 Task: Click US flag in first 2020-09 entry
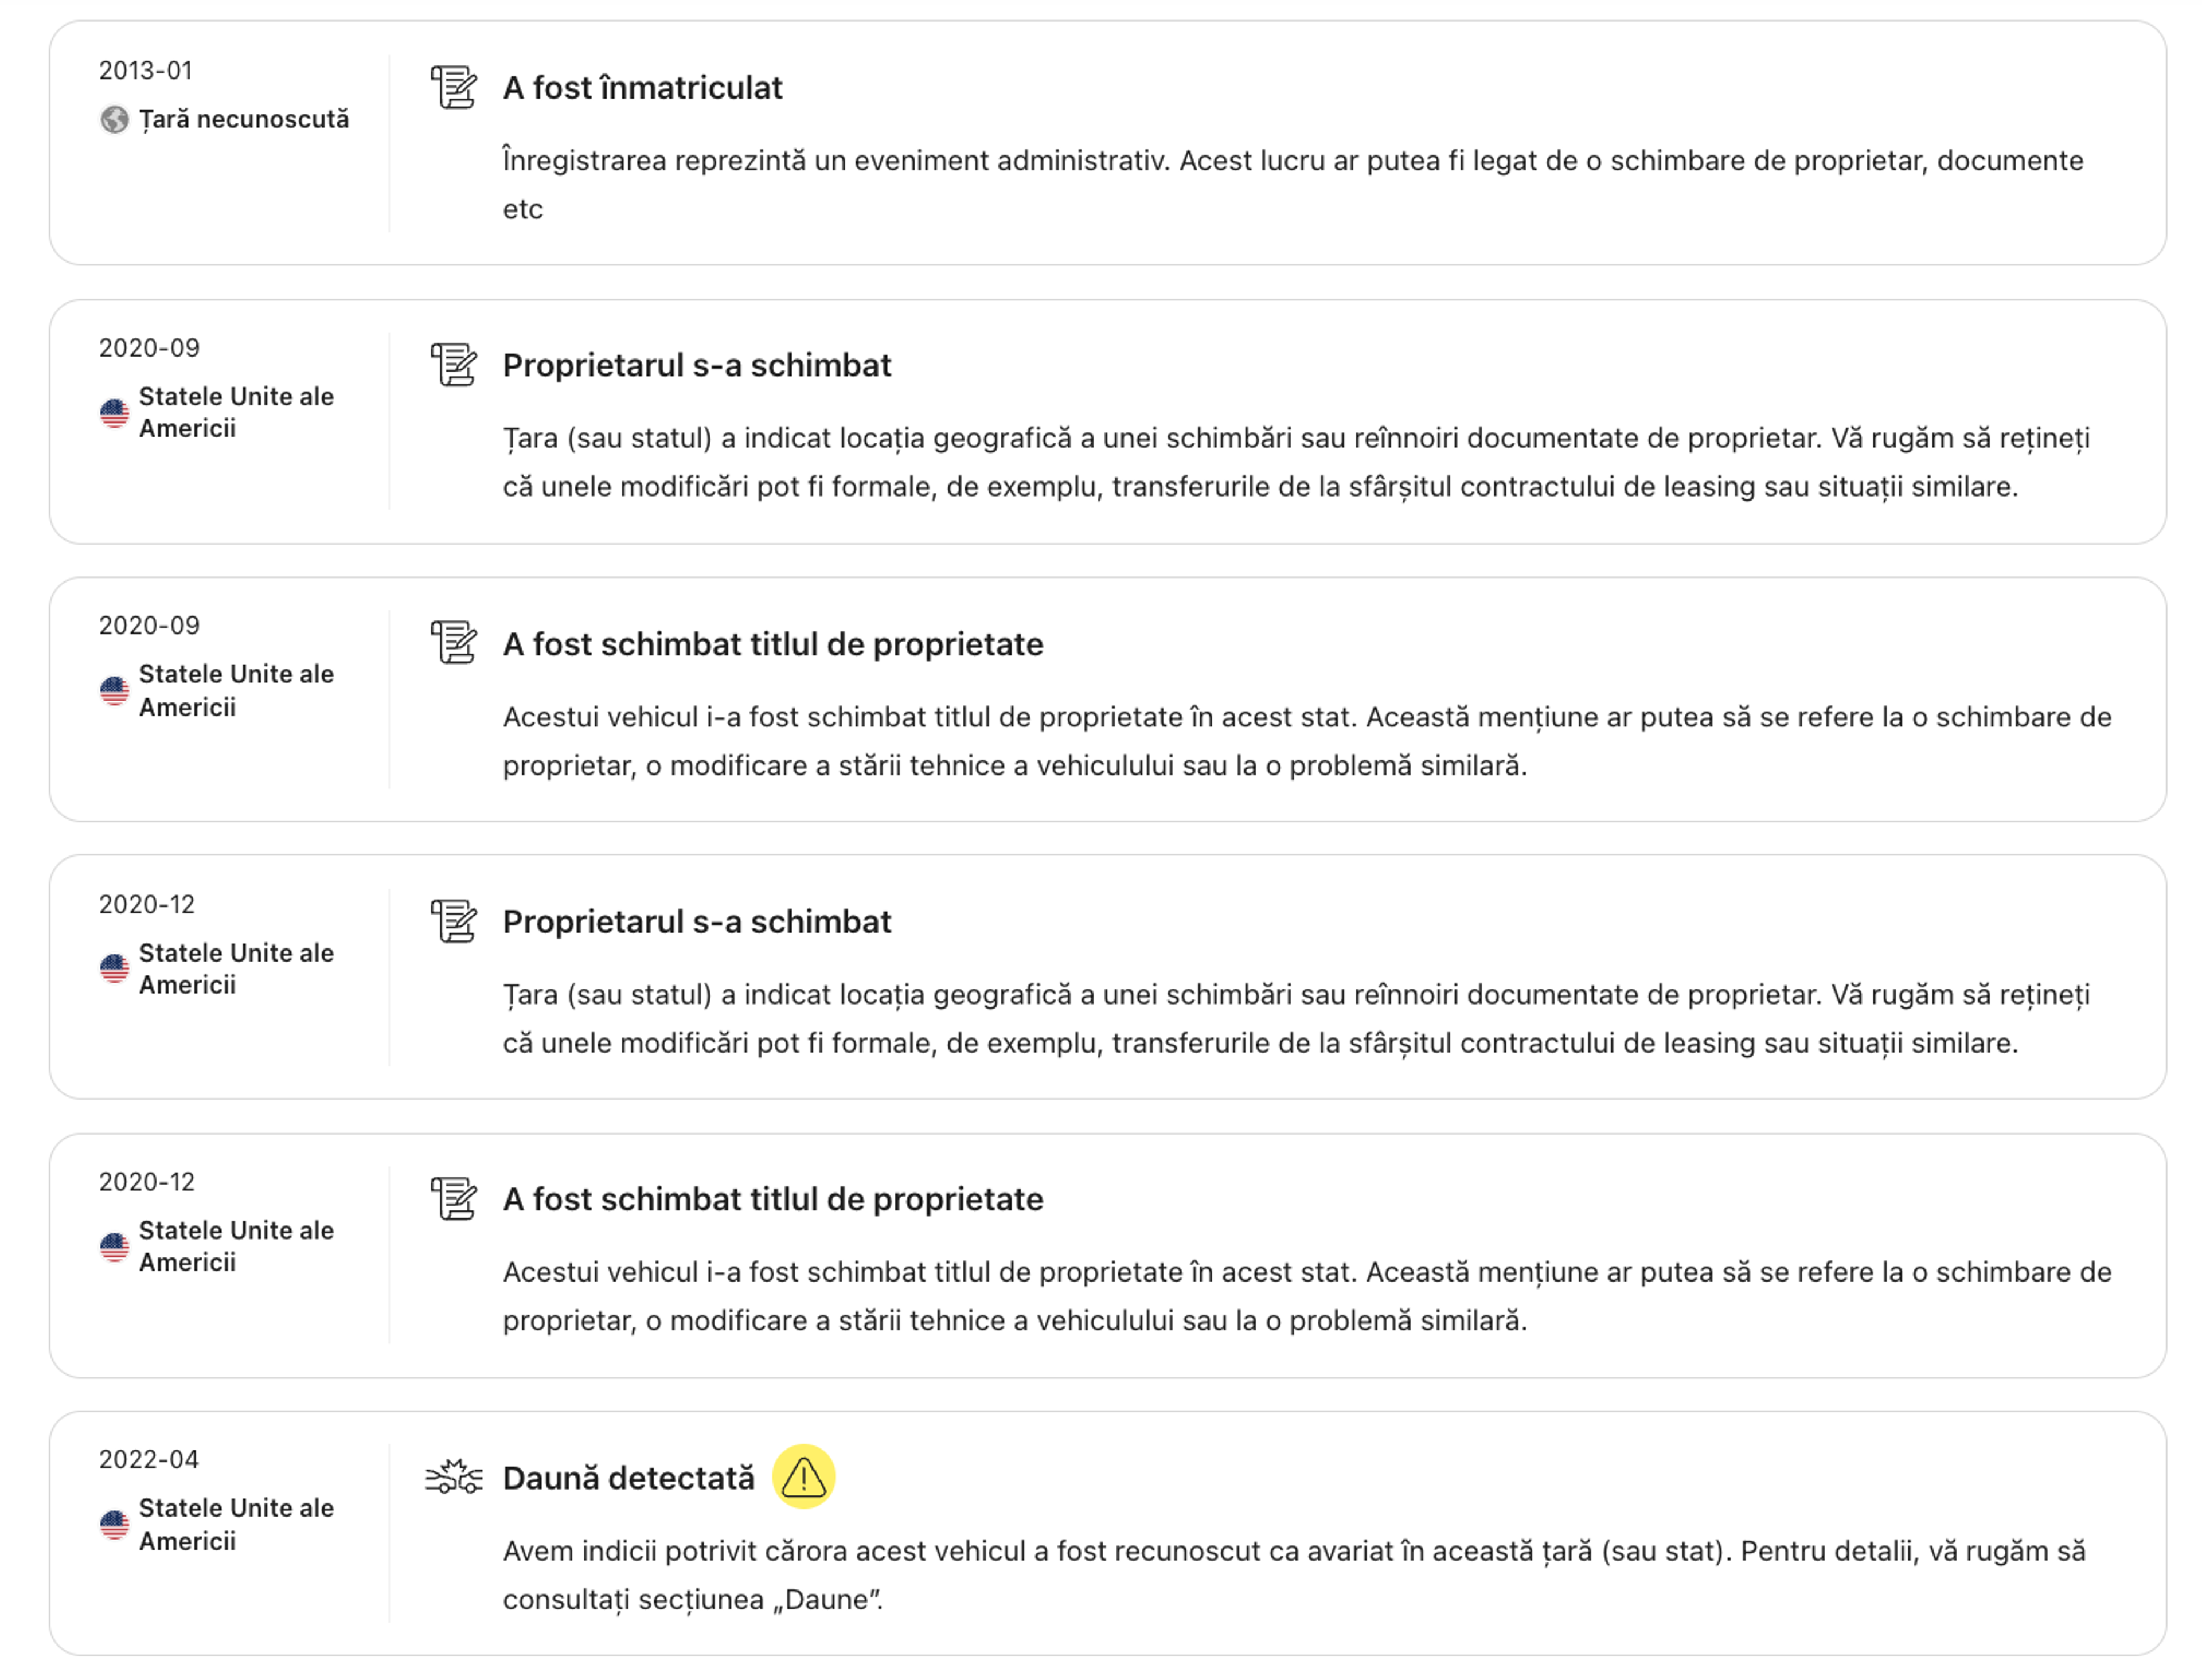[x=114, y=412]
